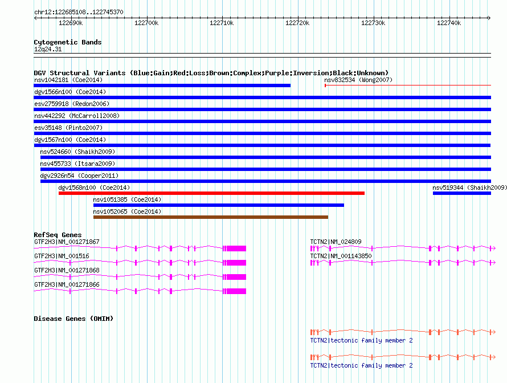The width and height of the screenshot is (507, 383).
Task: Click the 12q24.31 cytogenetic band label
Action: point(48,49)
